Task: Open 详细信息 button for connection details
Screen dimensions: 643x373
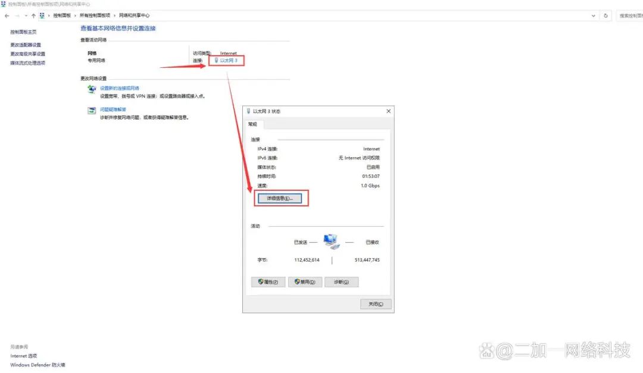Action: [282, 198]
